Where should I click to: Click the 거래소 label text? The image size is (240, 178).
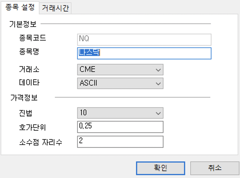pos(29,69)
